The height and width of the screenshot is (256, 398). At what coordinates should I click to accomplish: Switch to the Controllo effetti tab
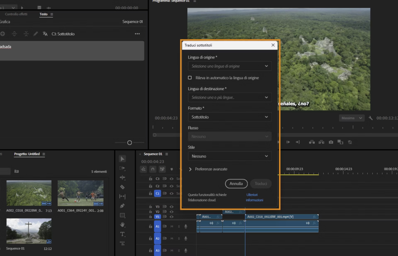16,14
